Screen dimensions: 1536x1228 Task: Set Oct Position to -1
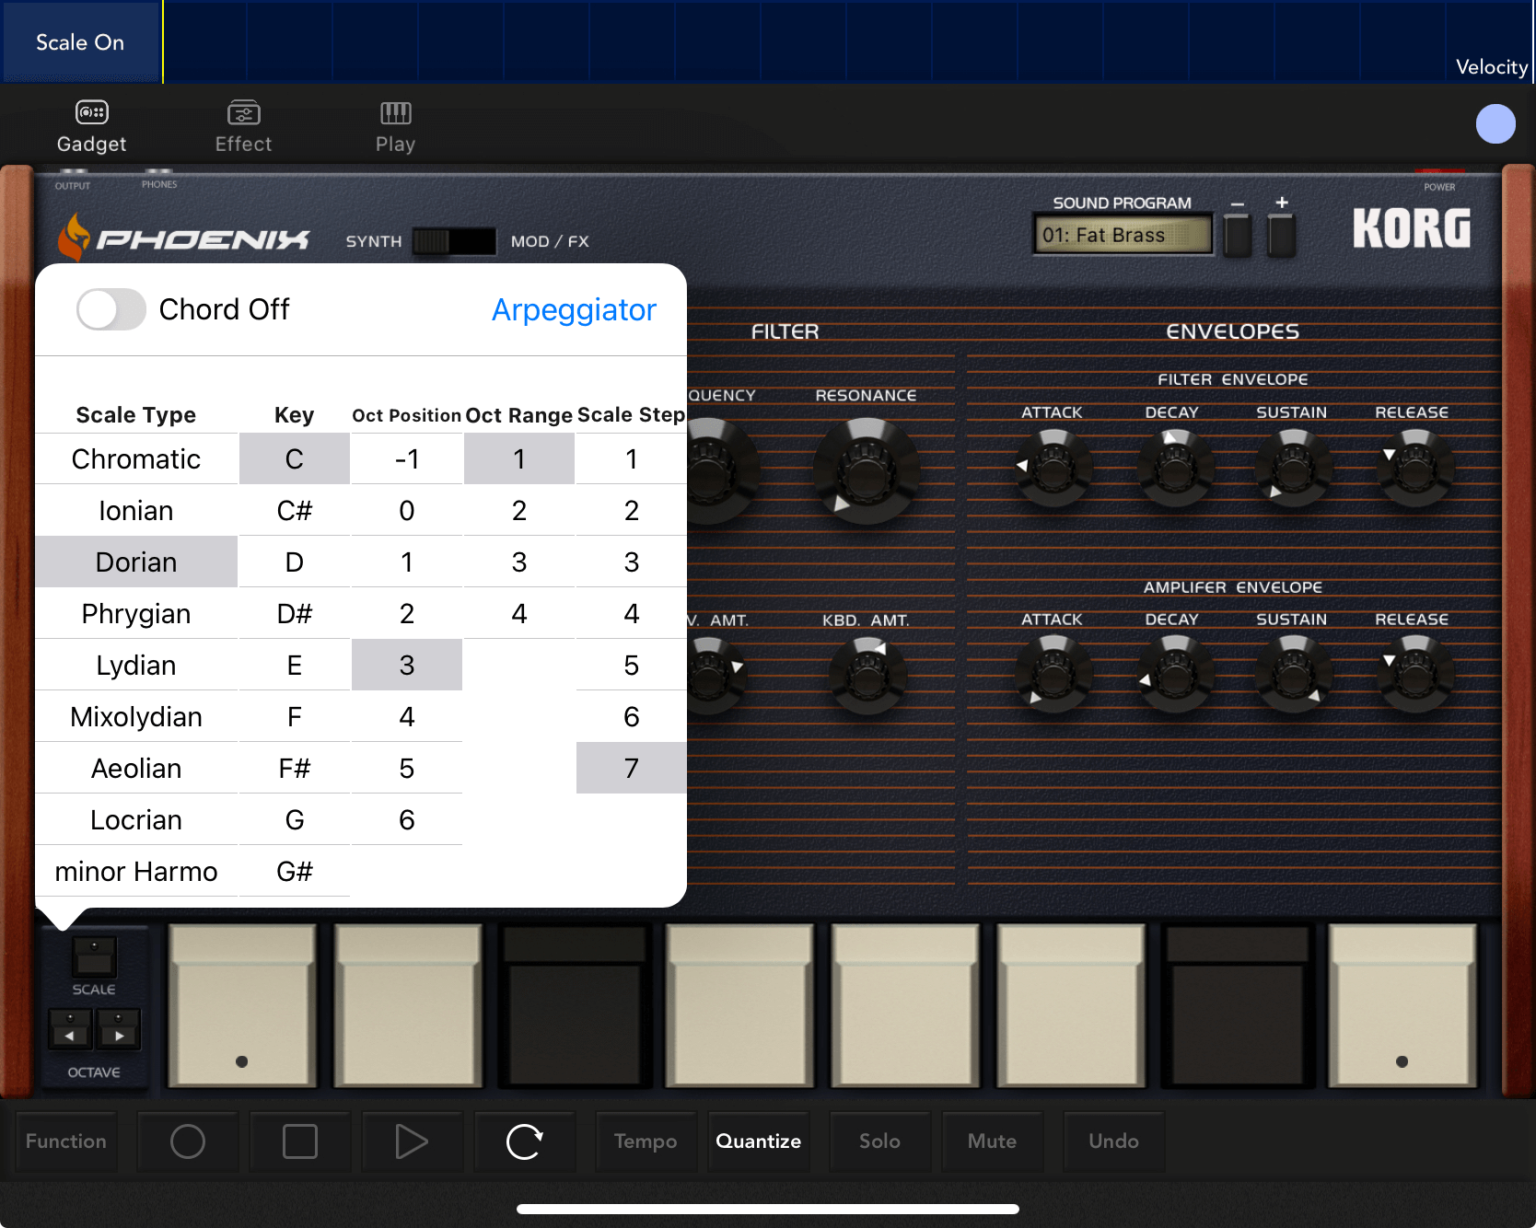pyautogui.click(x=407, y=458)
